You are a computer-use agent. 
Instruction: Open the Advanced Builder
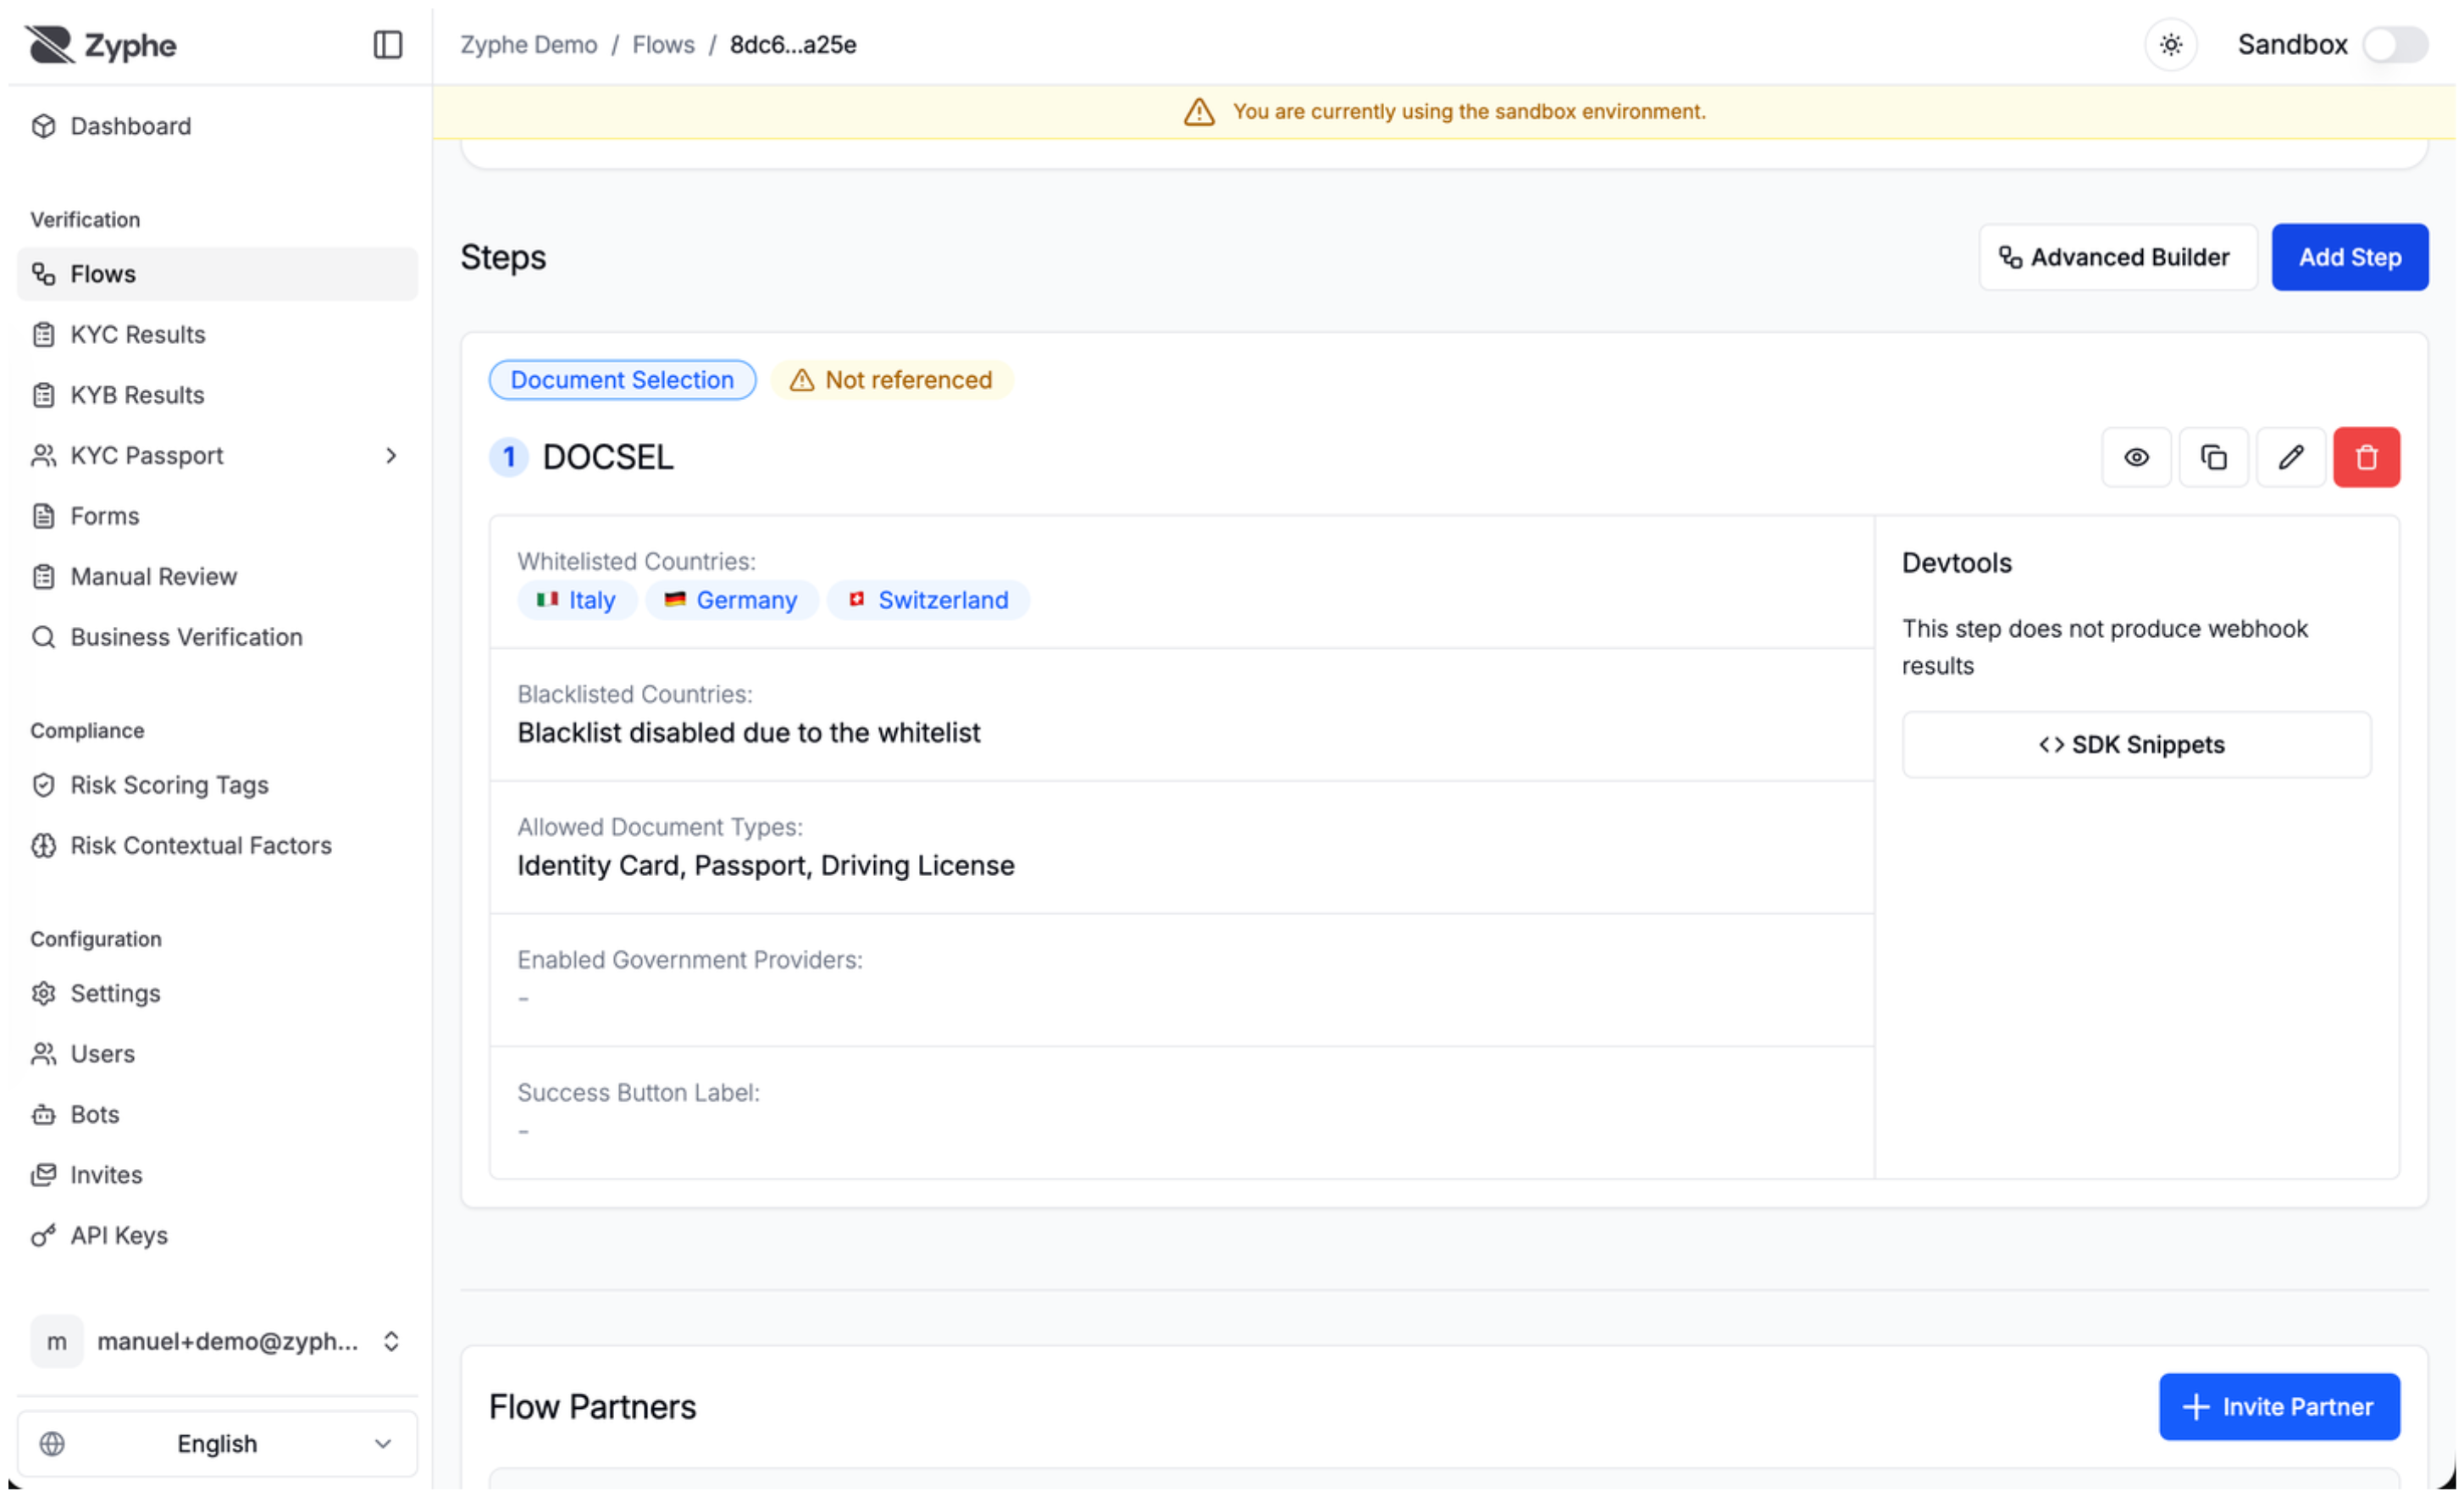[x=2117, y=257]
